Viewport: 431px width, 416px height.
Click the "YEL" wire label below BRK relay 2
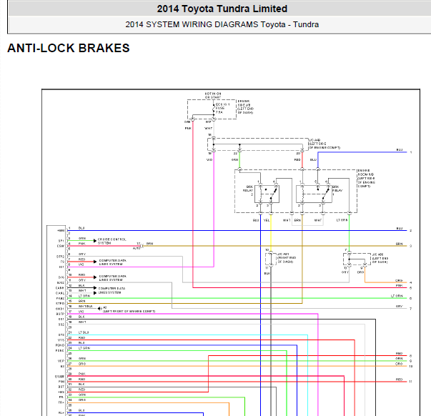pyautogui.click(x=267, y=220)
